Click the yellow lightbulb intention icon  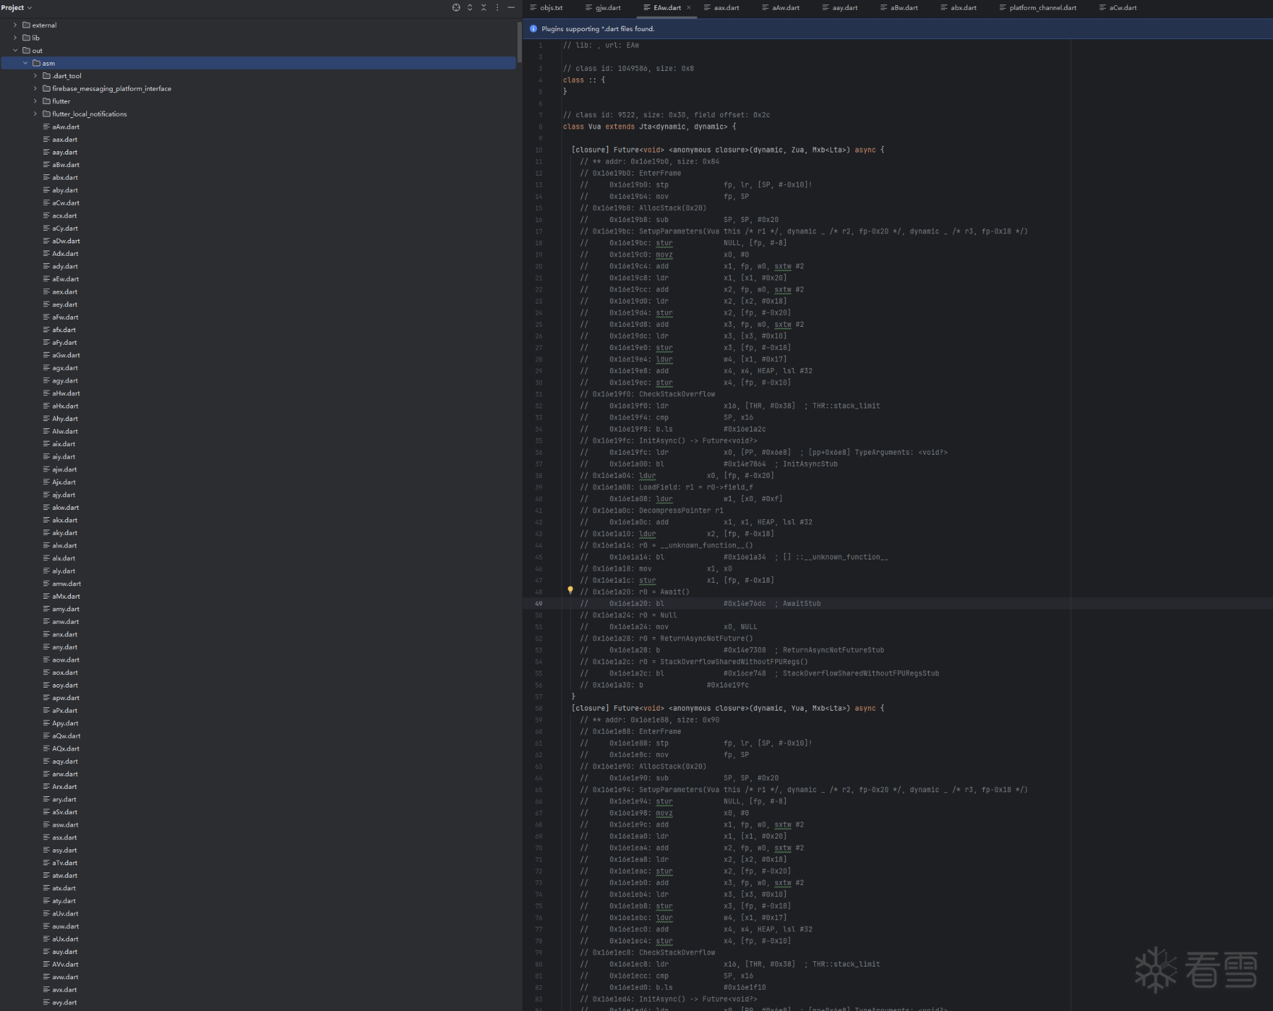[570, 589]
